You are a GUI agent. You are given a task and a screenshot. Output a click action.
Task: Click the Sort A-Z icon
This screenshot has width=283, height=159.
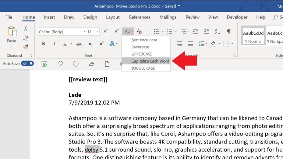click(217, 31)
